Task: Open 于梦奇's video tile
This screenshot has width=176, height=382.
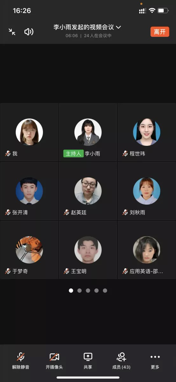Action: [x=29, y=250]
